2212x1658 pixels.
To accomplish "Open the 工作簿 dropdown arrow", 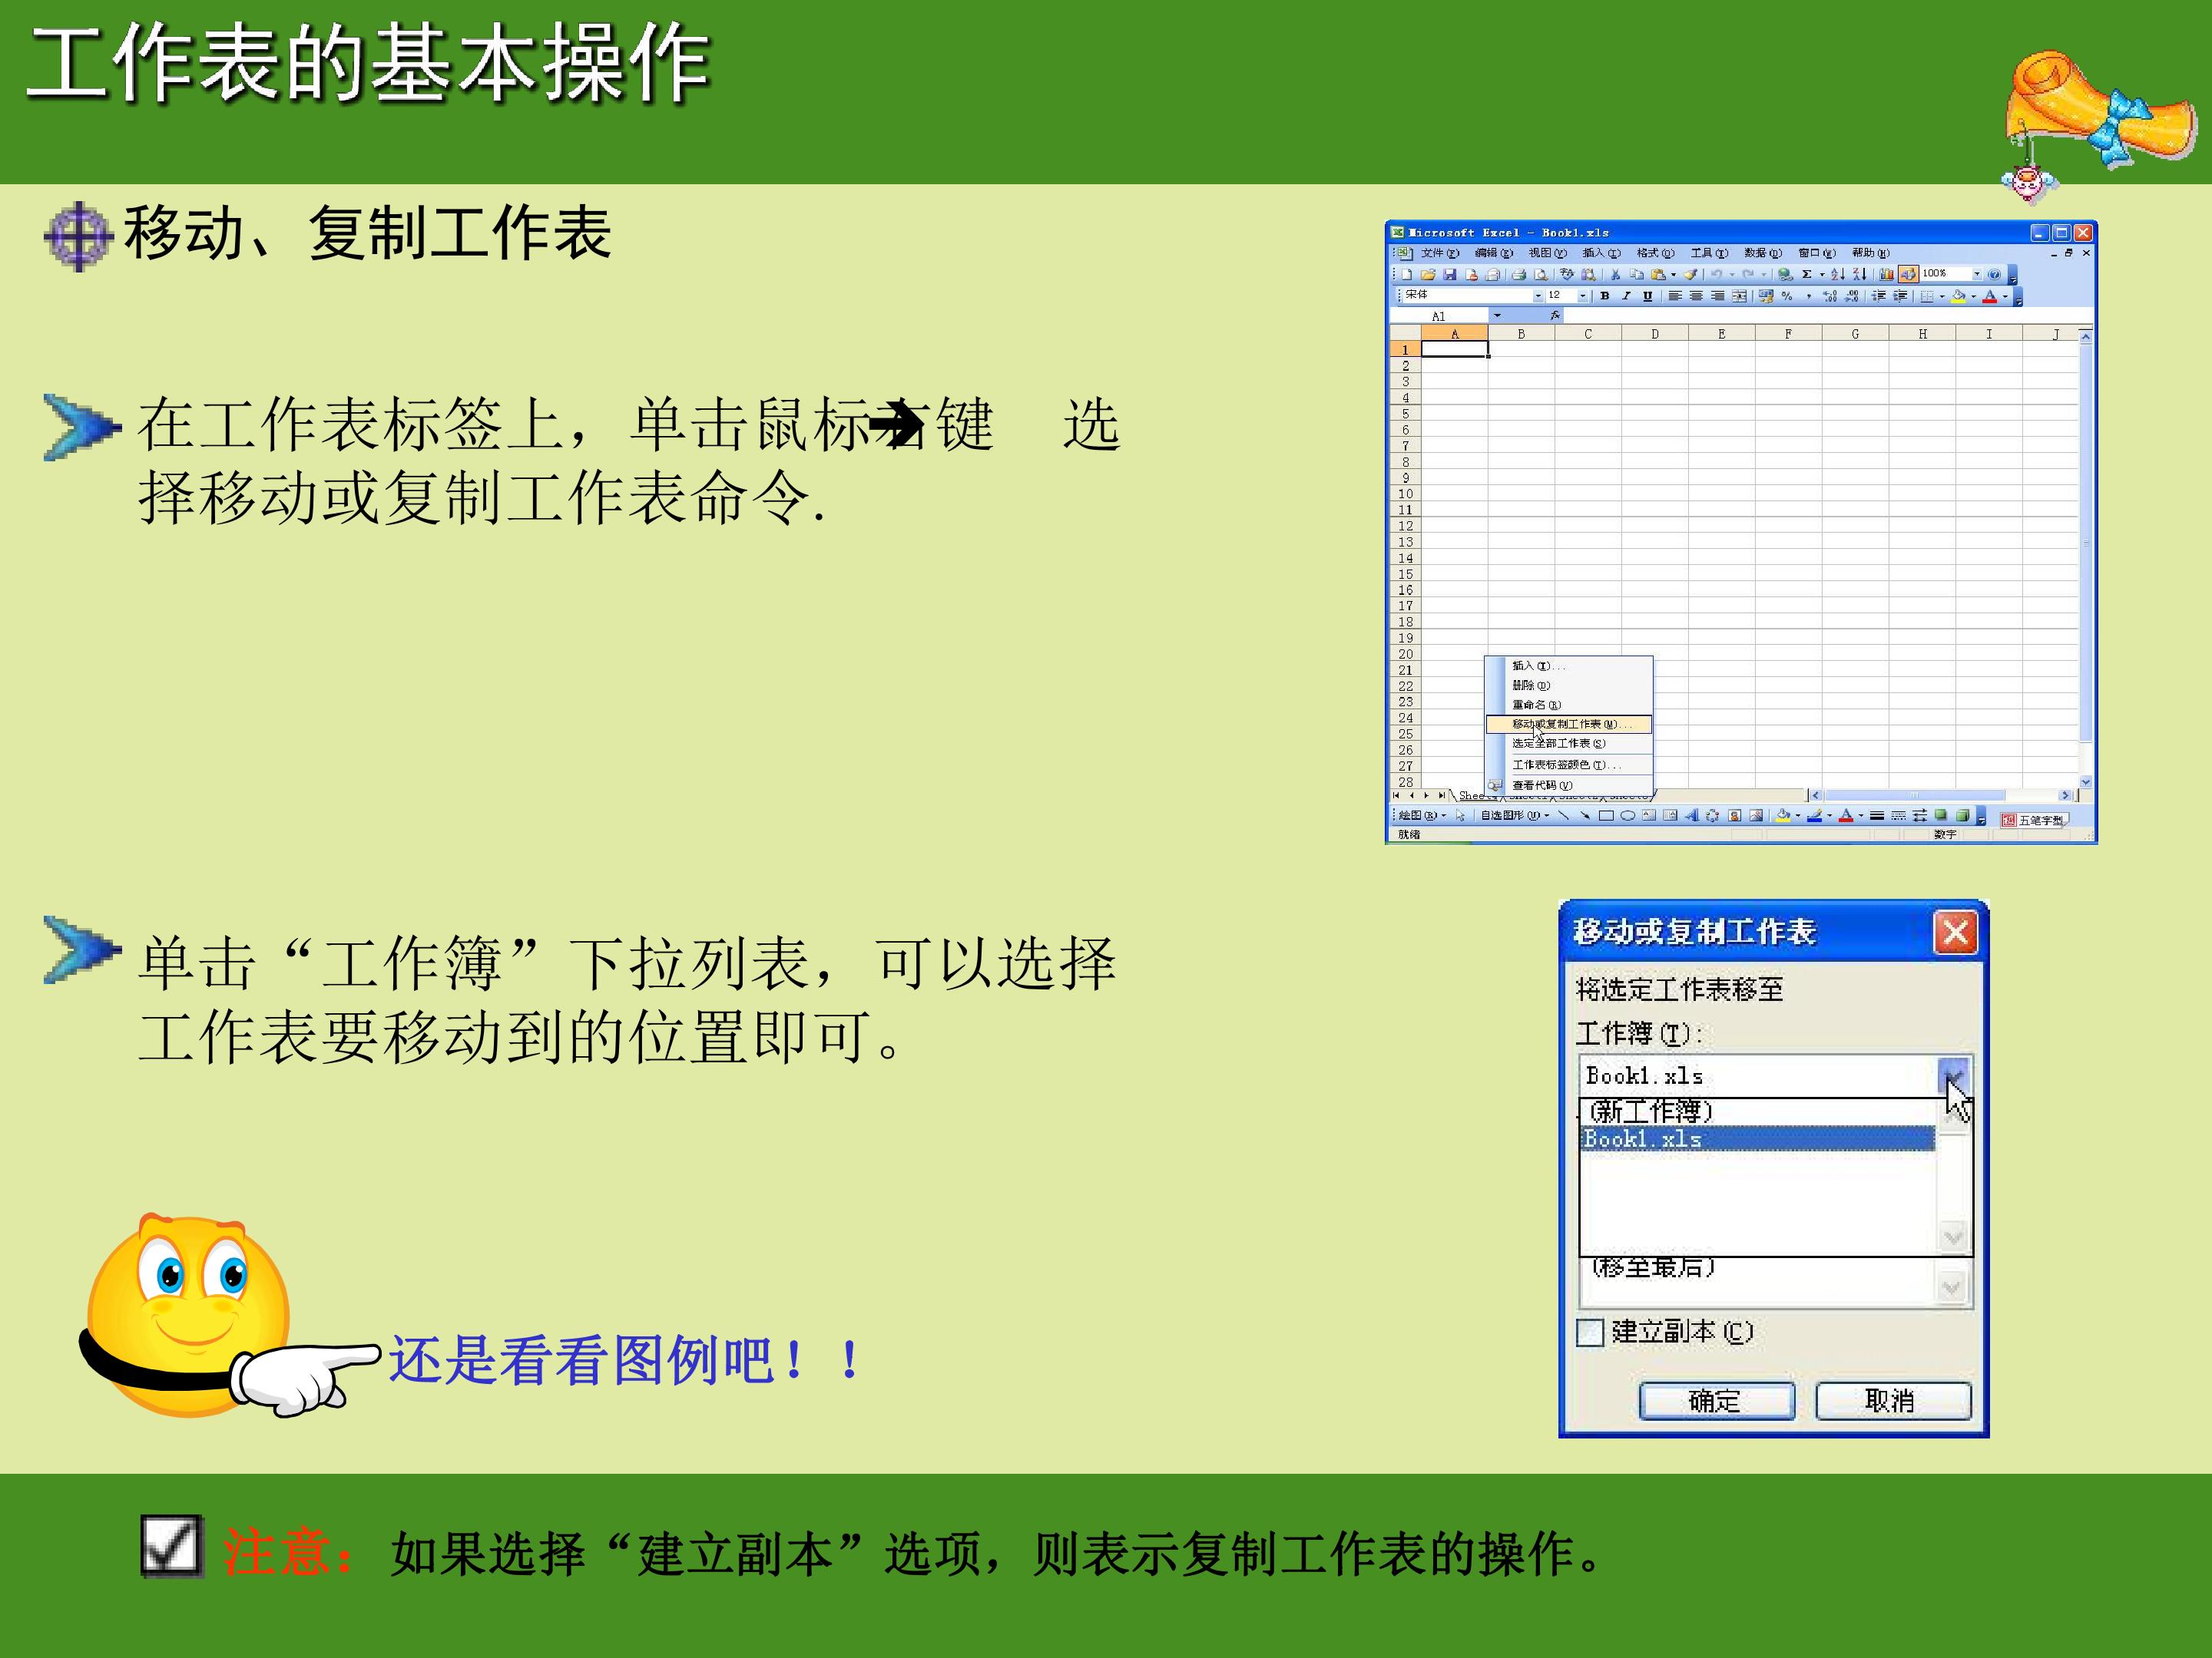I will coord(1954,1076).
